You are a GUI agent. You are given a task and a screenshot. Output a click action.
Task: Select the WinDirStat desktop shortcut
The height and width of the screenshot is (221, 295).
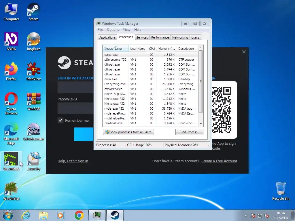11,191
